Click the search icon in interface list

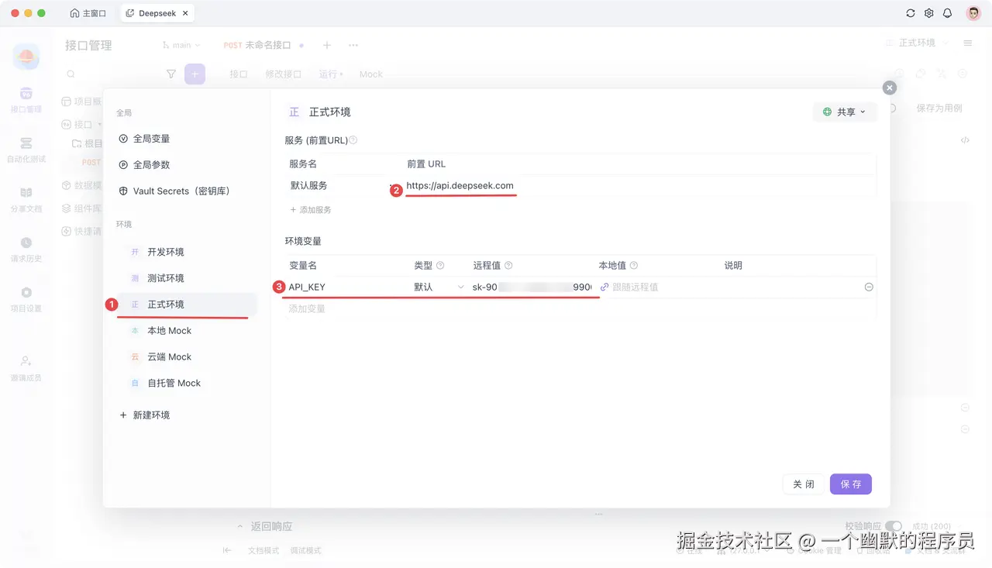coord(71,74)
